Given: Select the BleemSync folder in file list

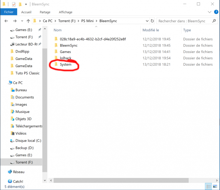Looking at the screenshot, I should click(x=69, y=46).
